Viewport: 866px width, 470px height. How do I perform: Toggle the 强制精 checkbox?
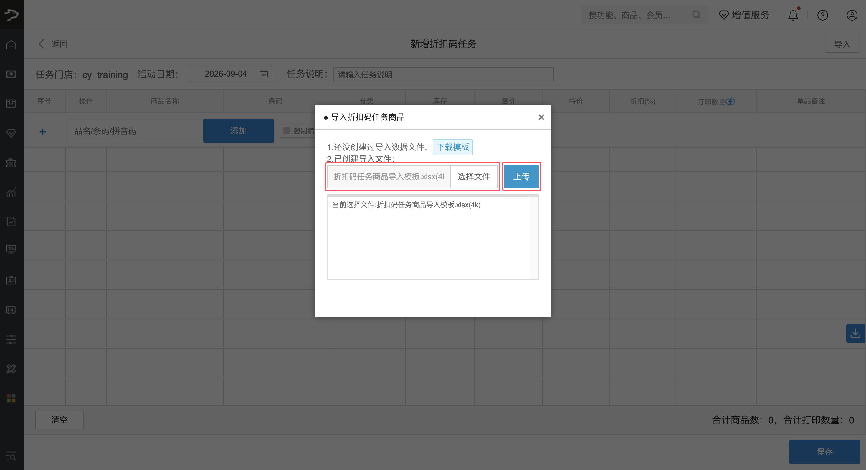pyautogui.click(x=287, y=131)
